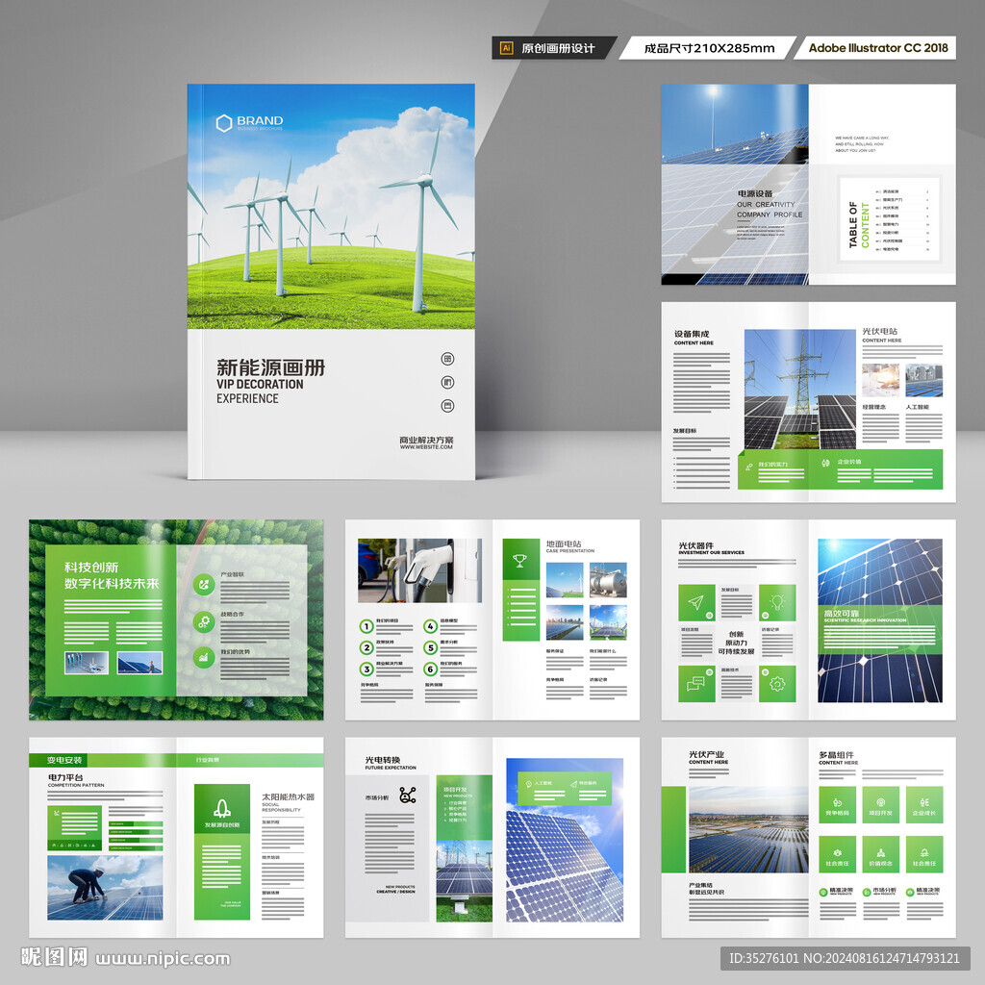Viewport: 985px width, 985px height.
Task: Click the 原创画册设计 label
Action: coord(558,48)
